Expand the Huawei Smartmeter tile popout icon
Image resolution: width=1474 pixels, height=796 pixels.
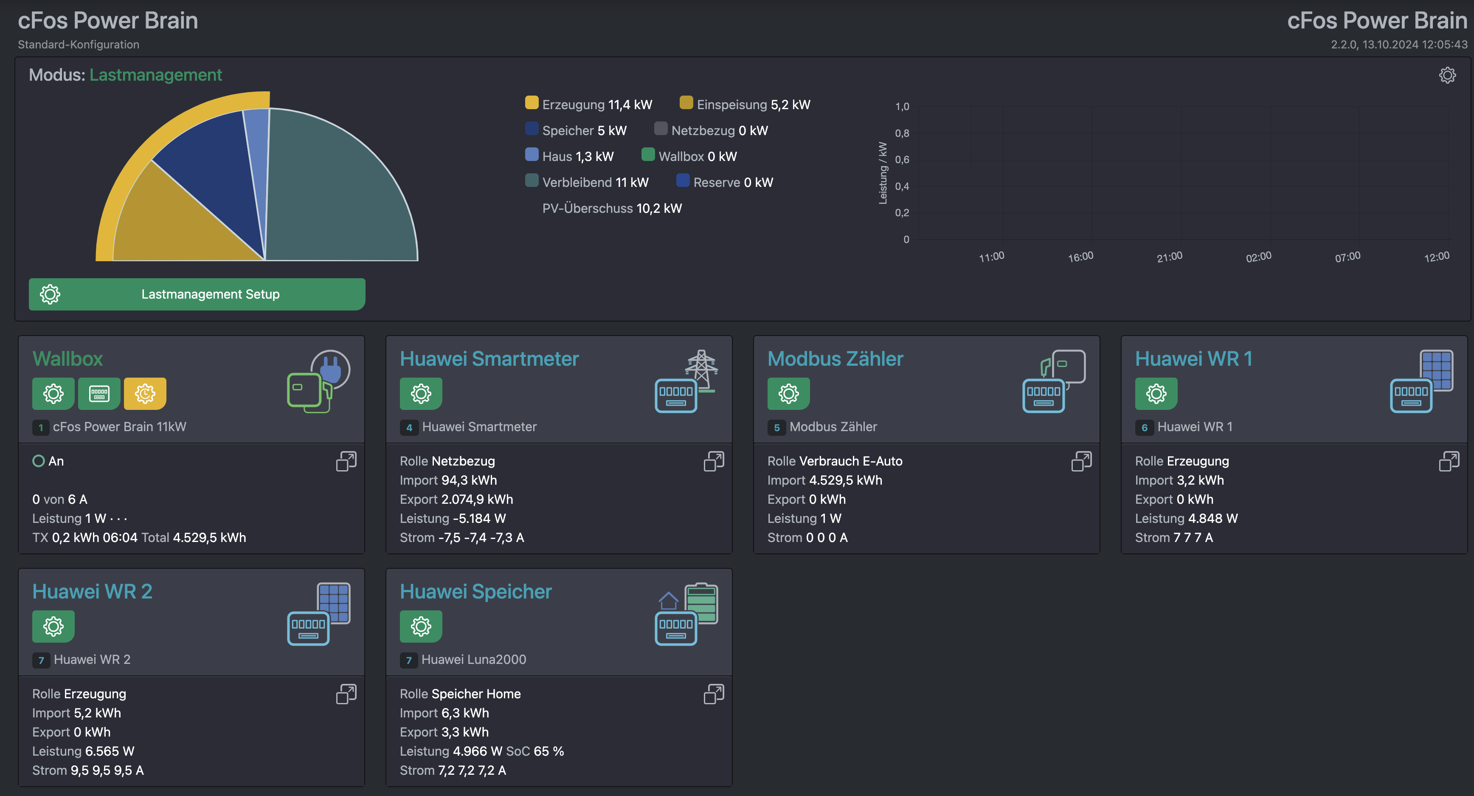pyautogui.click(x=714, y=461)
